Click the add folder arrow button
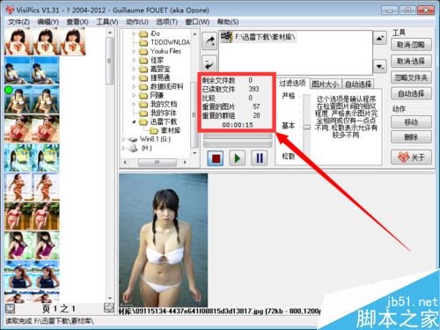 (x=209, y=40)
